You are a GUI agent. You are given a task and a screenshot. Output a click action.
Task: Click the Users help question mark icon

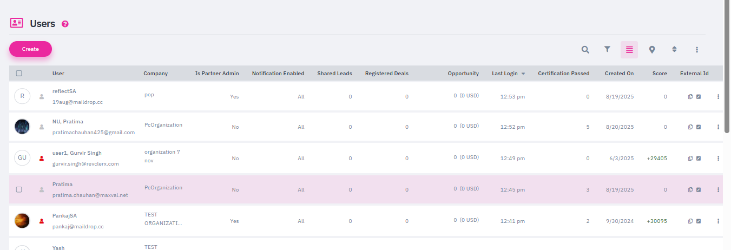point(65,24)
